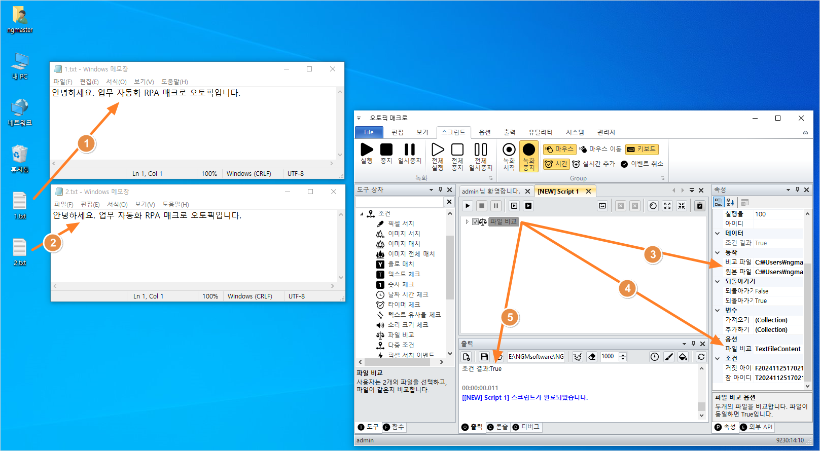Select 파일 비교 in the toolbox list
Screen dimensions: 820x451
tap(401, 335)
